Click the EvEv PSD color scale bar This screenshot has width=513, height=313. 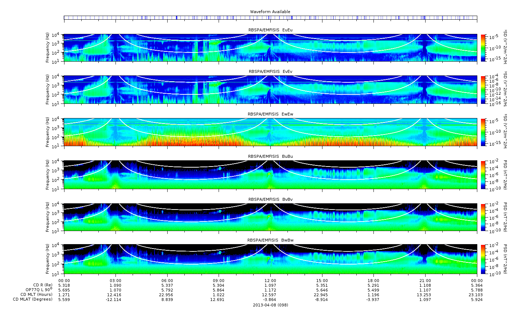483,90
